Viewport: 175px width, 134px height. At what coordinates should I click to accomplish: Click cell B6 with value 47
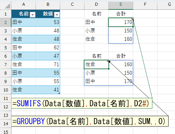click(x=48, y=56)
